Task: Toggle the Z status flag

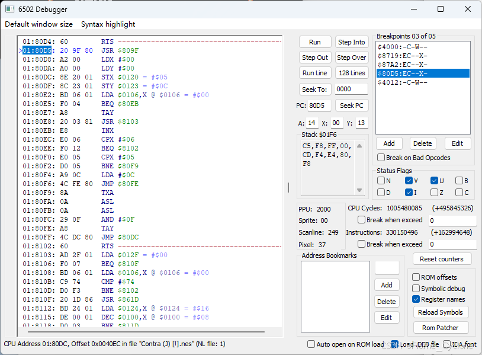Action: [x=434, y=193]
